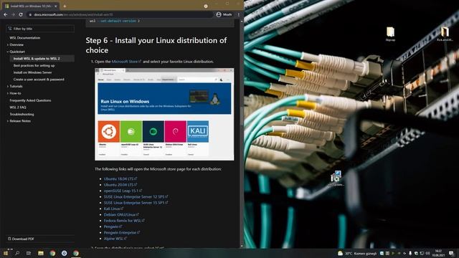The height and width of the screenshot is (258, 459).
Task: Collapse the Quickstart section chevron
Action: pyautogui.click(x=8, y=52)
